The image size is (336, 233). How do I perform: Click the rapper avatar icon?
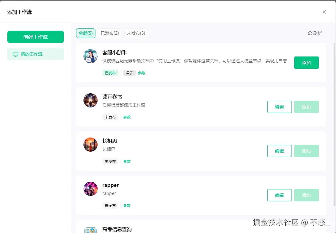coord(90,189)
